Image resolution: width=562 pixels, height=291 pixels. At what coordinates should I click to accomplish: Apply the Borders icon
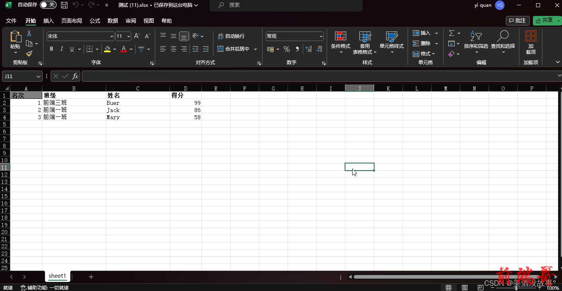(x=89, y=49)
